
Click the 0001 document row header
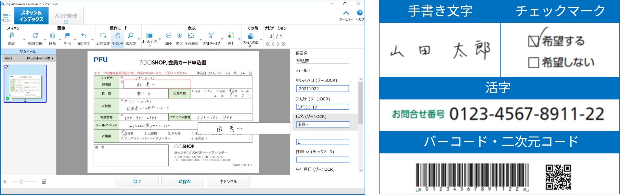pos(28,58)
